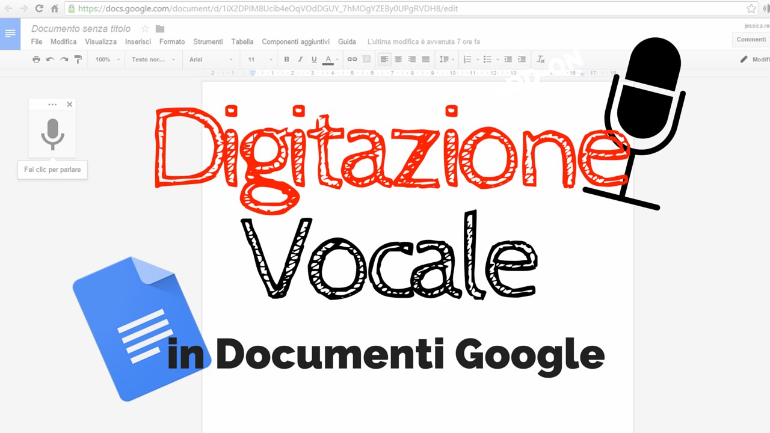
Task: Rename the Documento senza titolo title
Action: (x=81, y=28)
